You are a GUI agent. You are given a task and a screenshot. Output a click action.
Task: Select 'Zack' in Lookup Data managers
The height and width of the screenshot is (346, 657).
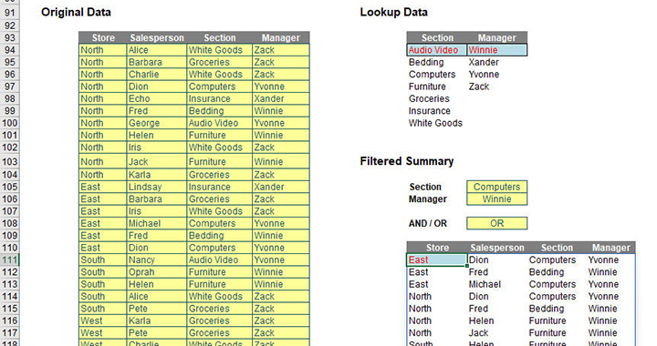tap(479, 86)
